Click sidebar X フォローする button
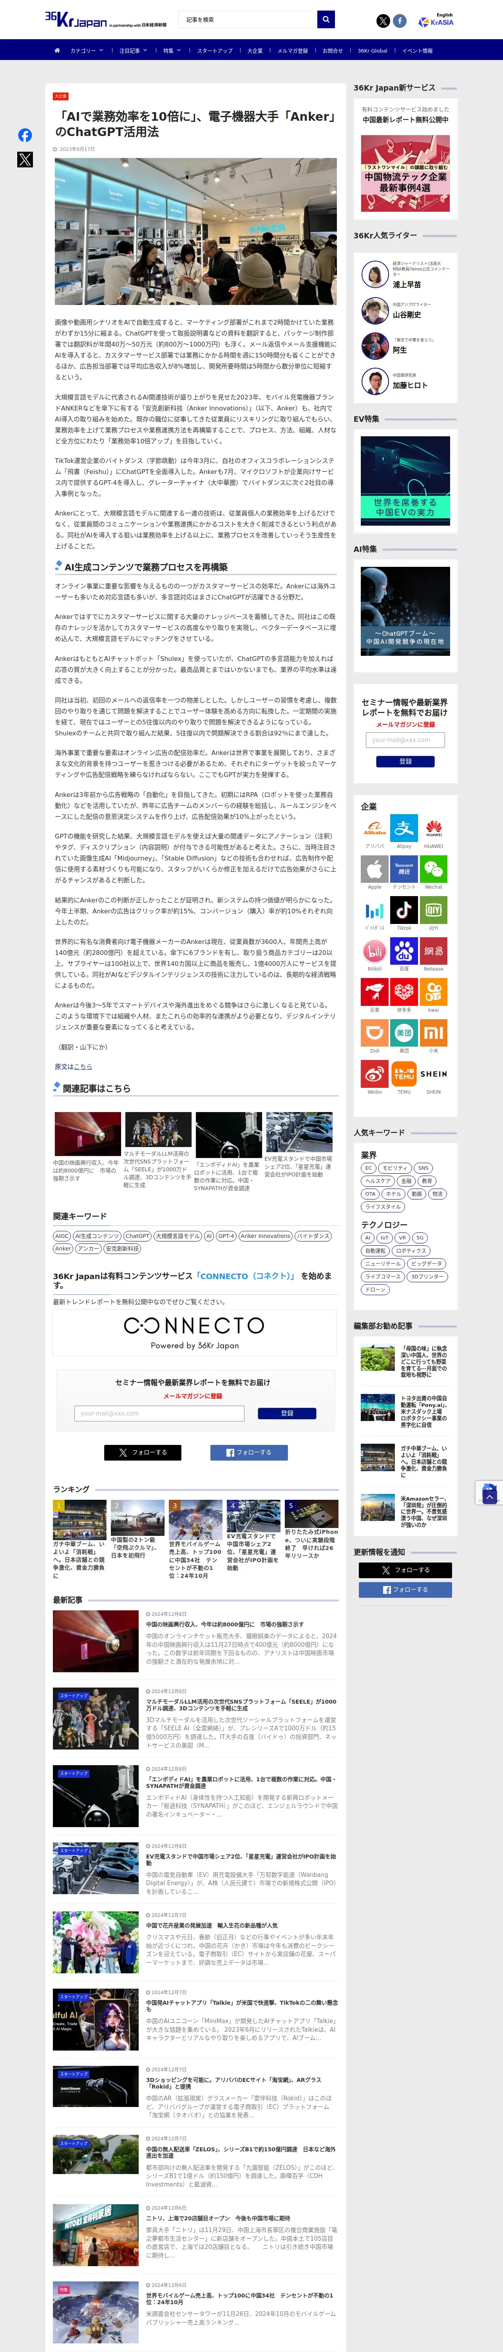The image size is (503, 2352). [x=405, y=1570]
